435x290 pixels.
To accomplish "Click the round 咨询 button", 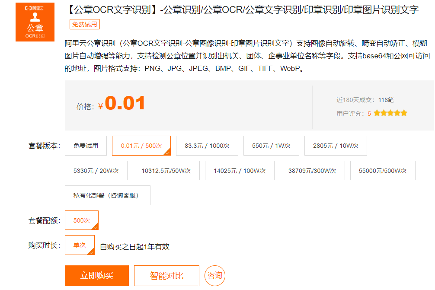I will click(215, 276).
